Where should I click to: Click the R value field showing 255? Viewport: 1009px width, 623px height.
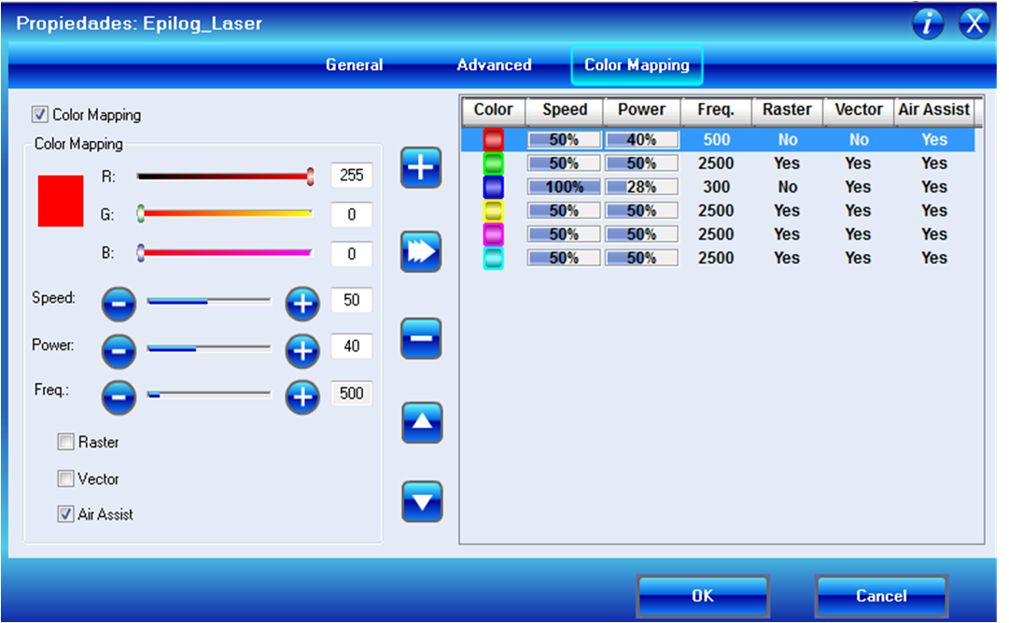351,176
